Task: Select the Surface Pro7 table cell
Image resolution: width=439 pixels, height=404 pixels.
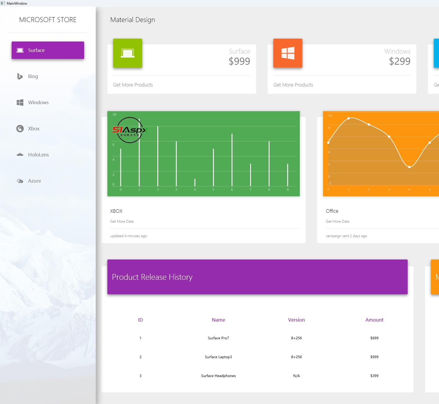Action: pos(218,338)
